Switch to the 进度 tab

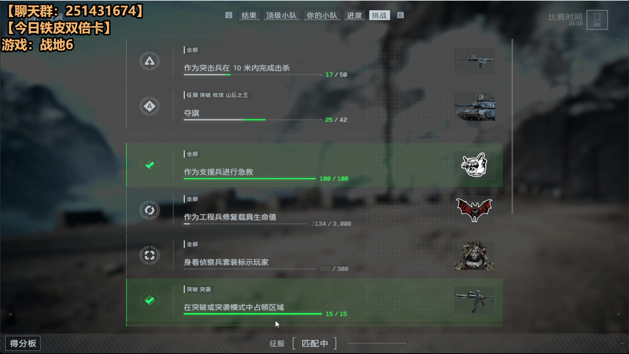tap(354, 15)
